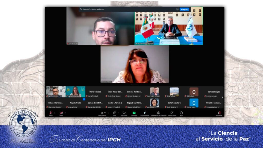This screenshot has height=148, width=263.
Task: Click the info icon in recording banner
Action: pyautogui.click(x=177, y=9)
